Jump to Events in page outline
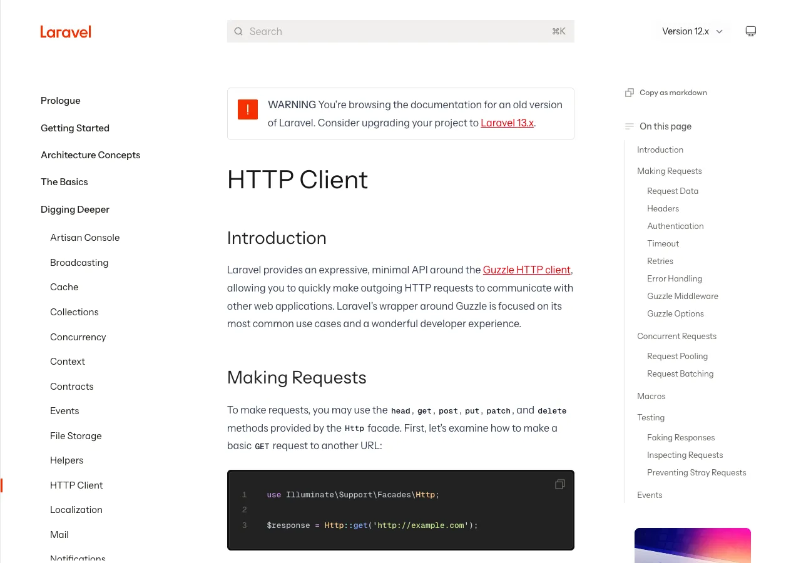The width and height of the screenshot is (801, 563). pyautogui.click(x=650, y=495)
